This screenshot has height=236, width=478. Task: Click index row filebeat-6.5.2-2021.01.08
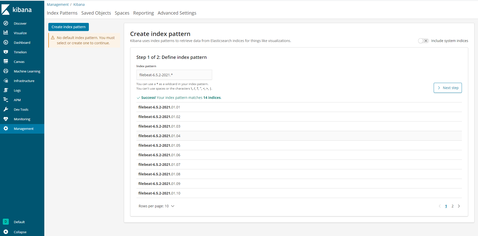(299, 174)
